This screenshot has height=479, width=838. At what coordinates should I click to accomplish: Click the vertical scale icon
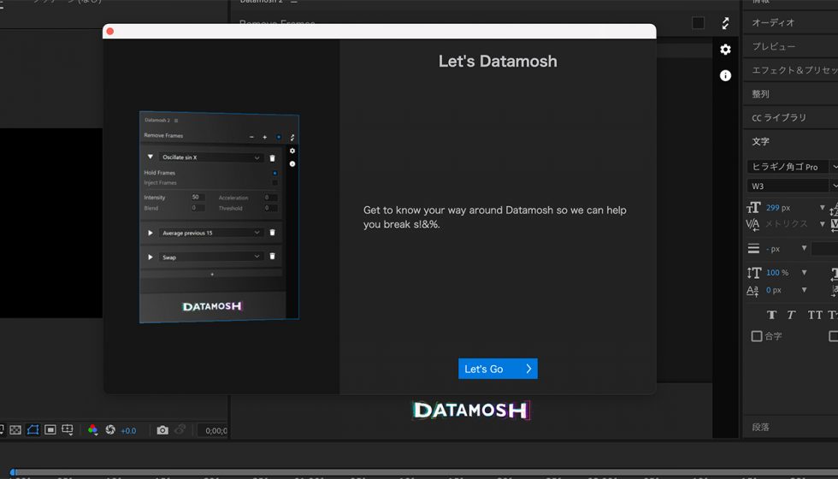753,273
